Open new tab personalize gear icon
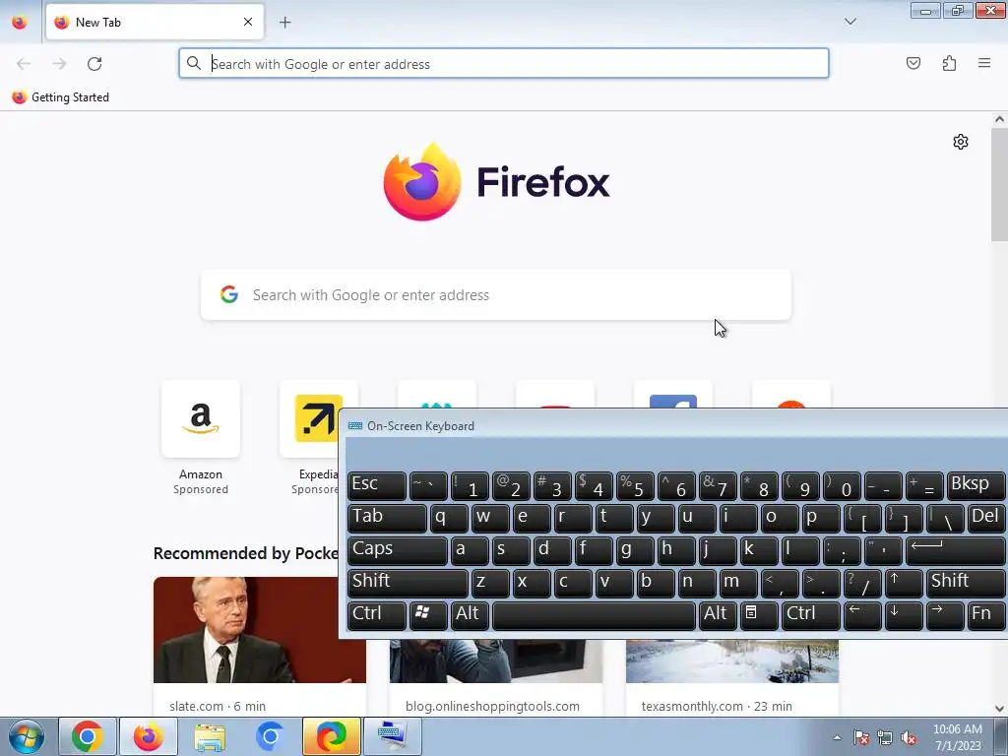This screenshot has width=1008, height=756. (961, 142)
